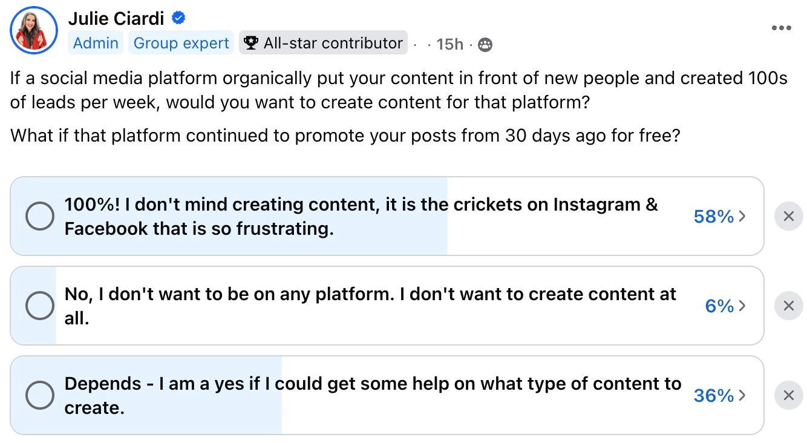This screenshot has height=443, width=807.
Task: Remove the third poll option with X
Action: [788, 396]
